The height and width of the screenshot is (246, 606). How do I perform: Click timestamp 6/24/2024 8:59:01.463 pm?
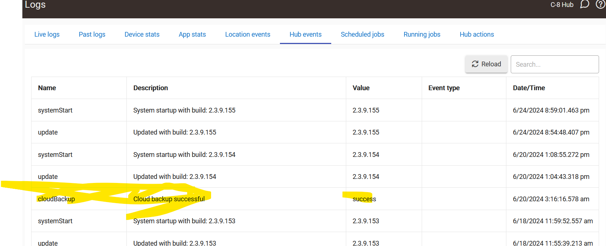click(x=551, y=110)
